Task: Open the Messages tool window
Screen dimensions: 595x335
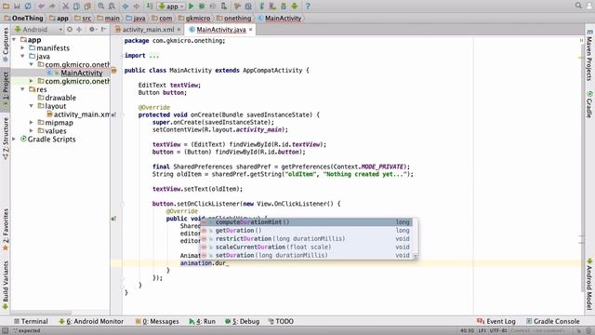Action: (157, 321)
